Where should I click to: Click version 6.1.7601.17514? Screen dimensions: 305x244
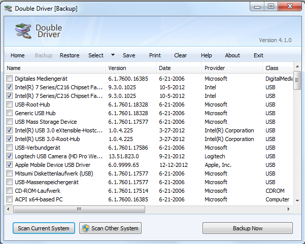tap(128, 191)
